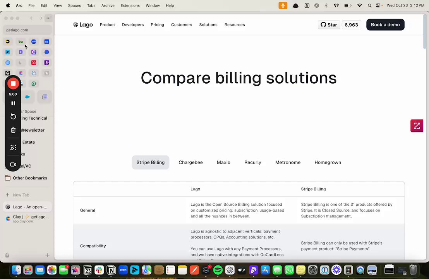
Task: Open the Solutions nav menu
Action: [x=208, y=25]
